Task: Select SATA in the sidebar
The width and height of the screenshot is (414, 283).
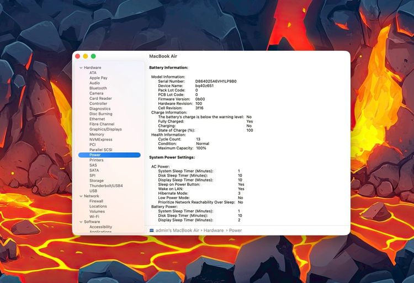Action: (94, 170)
